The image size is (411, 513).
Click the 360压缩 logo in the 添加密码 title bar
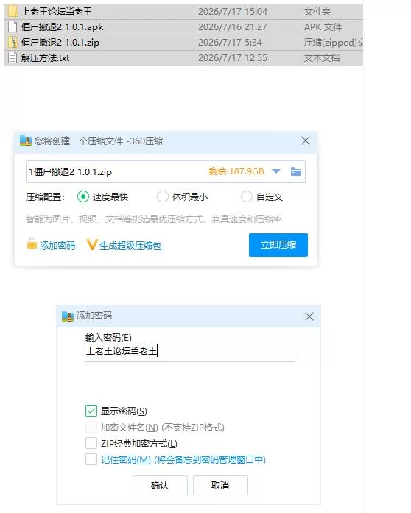(x=68, y=316)
